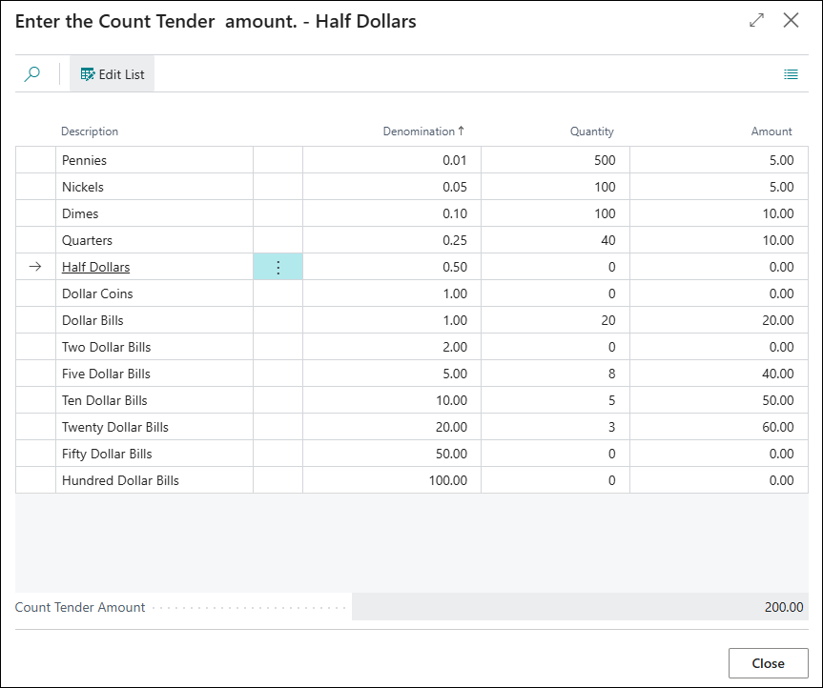823x688 pixels.
Task: Click Fifty Dollar Bills denomination 50.00
Action: 451,455
